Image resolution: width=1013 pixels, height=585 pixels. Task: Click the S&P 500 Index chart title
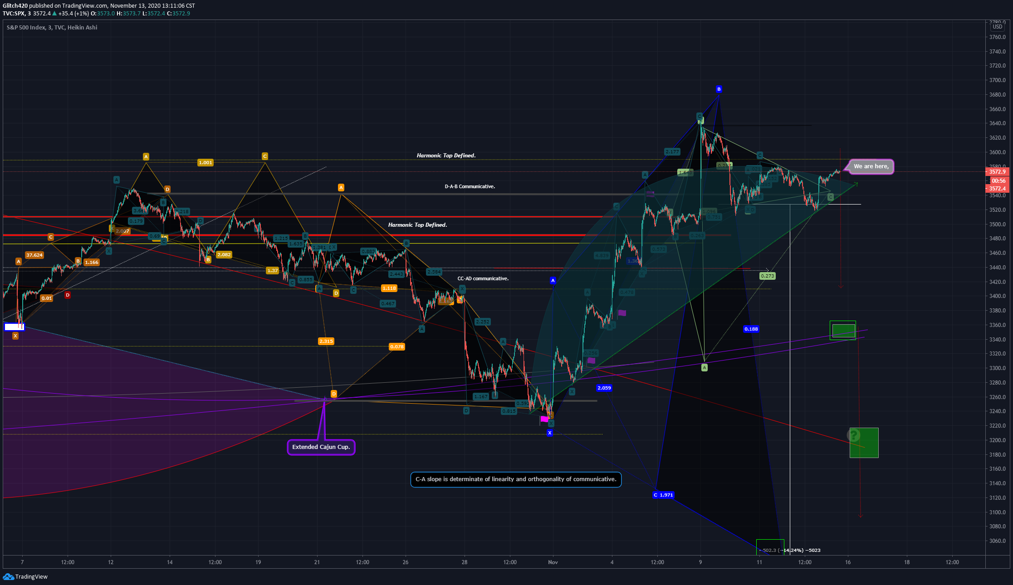coord(52,27)
